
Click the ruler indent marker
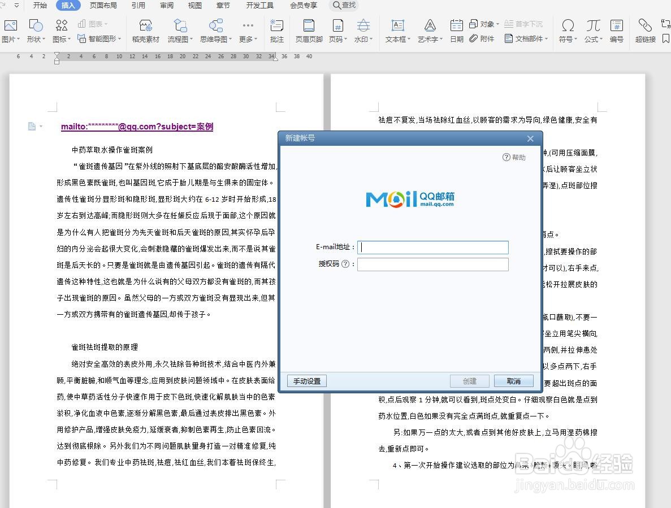pos(57,57)
